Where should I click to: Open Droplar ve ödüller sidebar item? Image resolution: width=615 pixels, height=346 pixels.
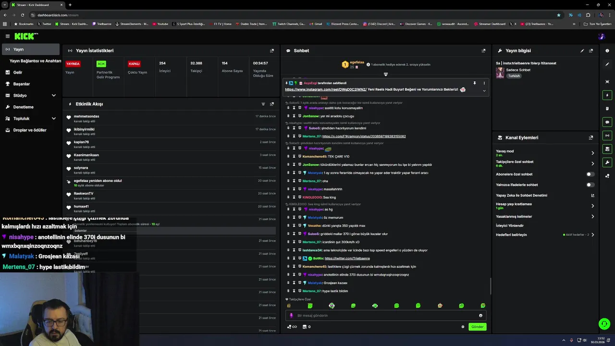coord(30,130)
